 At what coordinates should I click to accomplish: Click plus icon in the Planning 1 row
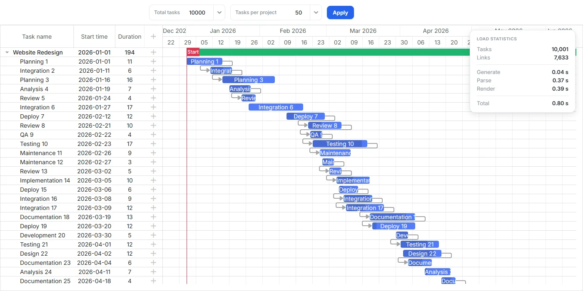pos(153,62)
